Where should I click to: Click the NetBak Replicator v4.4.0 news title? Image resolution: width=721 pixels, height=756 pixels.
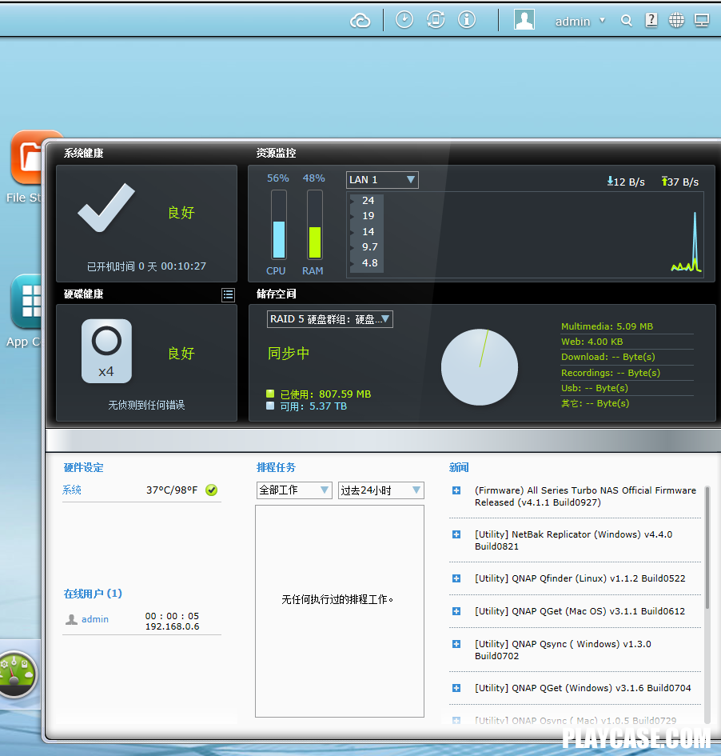(574, 540)
